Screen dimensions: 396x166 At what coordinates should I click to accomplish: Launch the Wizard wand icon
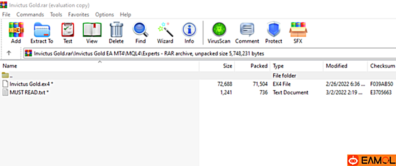click(165, 30)
